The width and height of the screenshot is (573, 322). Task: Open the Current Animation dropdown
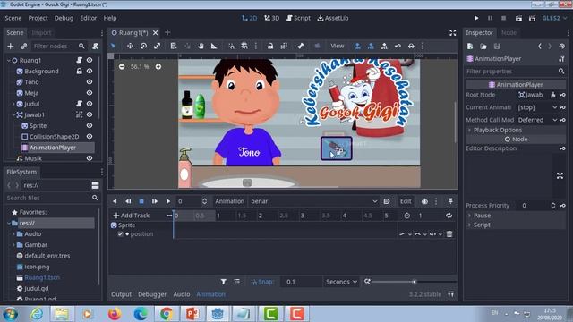pos(537,107)
